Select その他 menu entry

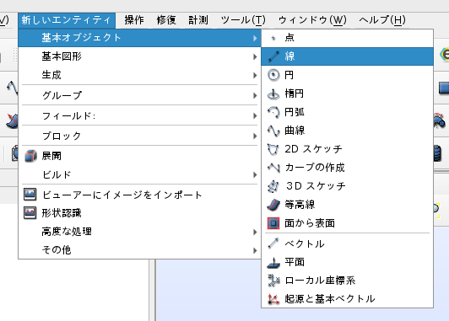pyautogui.click(x=139, y=250)
